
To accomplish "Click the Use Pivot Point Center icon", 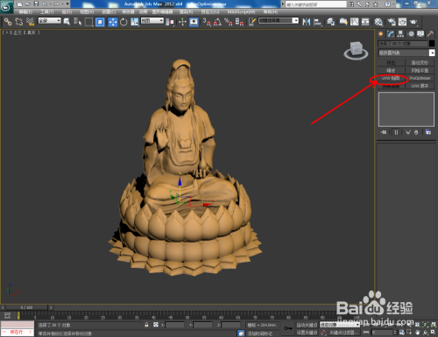I will click(x=170, y=22).
